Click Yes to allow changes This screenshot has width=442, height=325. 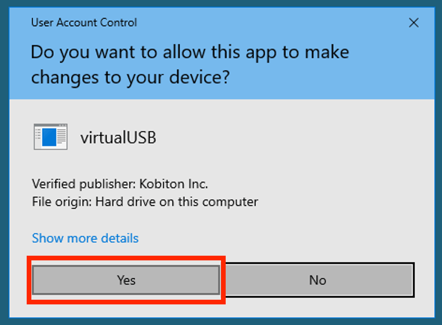tap(126, 280)
